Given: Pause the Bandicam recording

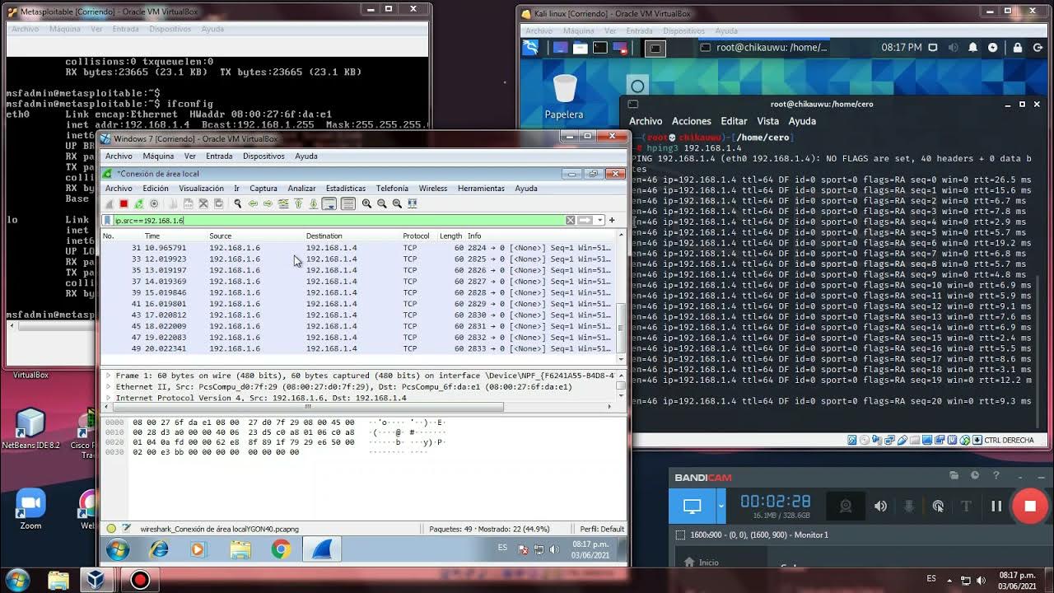Looking at the screenshot, I should (996, 507).
